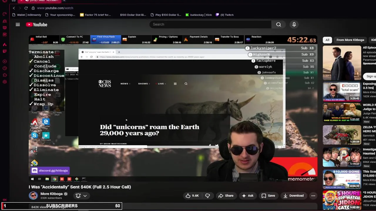Viewport: 376px width, 211px height.
Task: Open Play $100 Dollar S... bookmark
Action: click(x=166, y=15)
